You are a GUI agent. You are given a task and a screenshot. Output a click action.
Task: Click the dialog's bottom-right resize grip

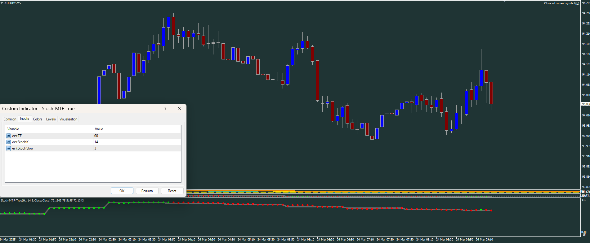pos(185,195)
